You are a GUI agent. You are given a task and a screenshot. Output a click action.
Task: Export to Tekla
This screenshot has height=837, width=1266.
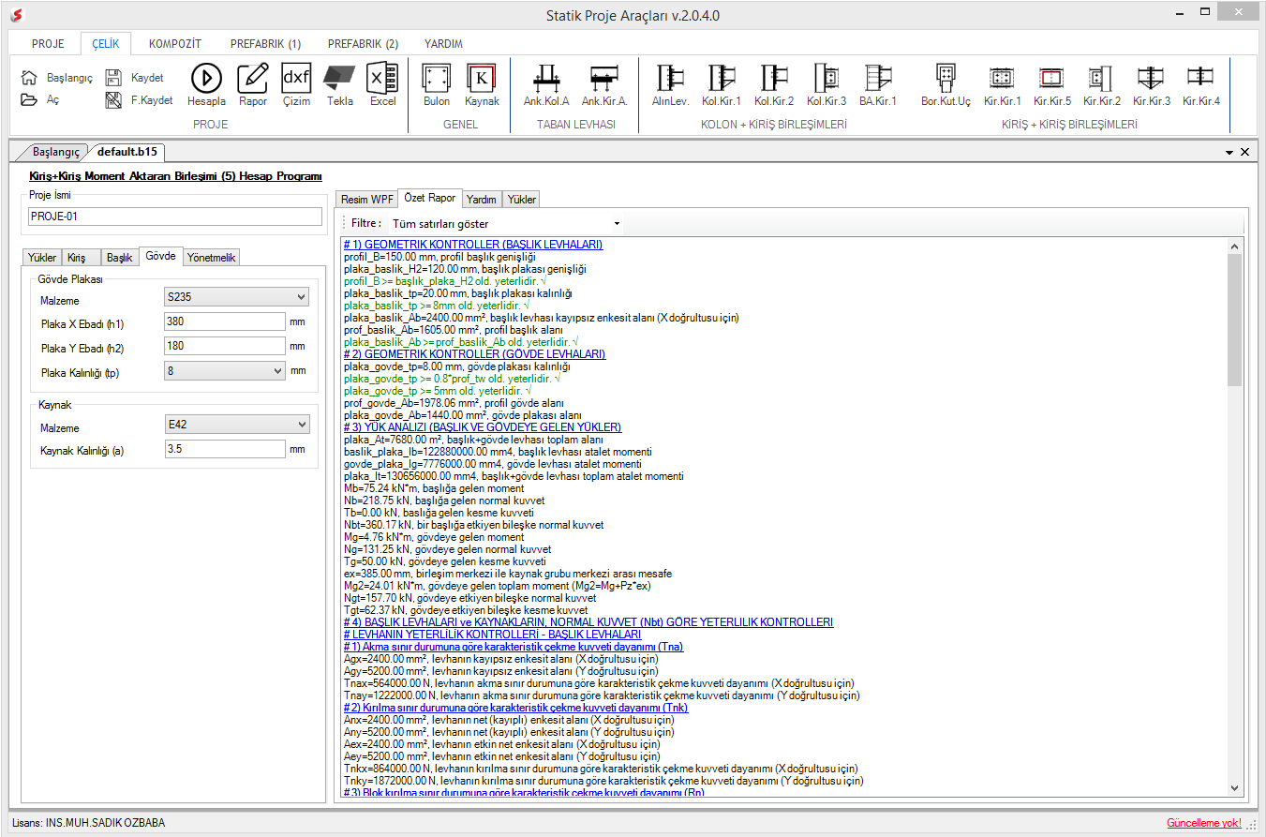[339, 85]
